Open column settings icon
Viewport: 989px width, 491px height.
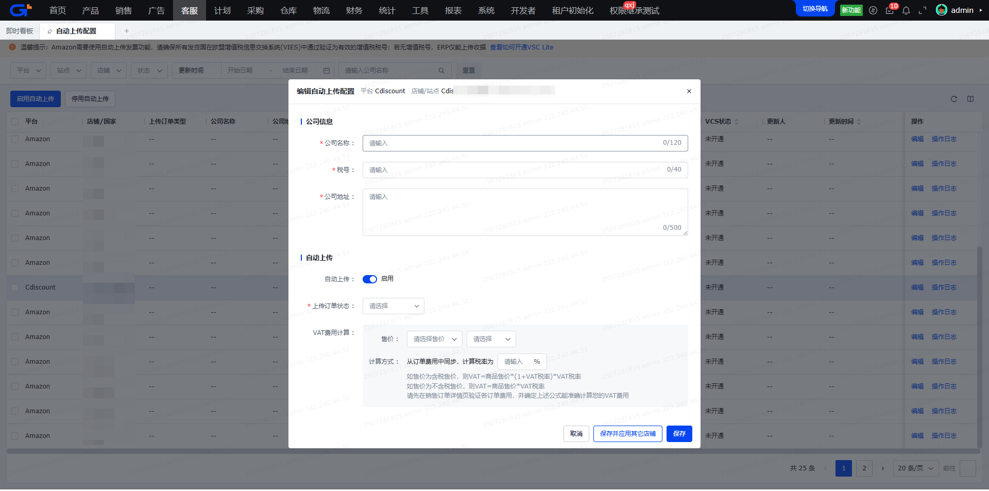tap(970, 99)
